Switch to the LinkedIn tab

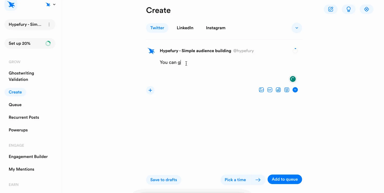pos(185,28)
